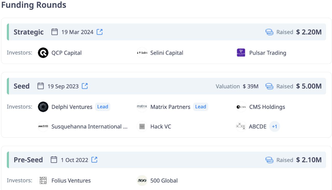Click coins icon in Pre-Seed round
This screenshot has height=190, width=332.
pyautogui.click(x=269, y=160)
